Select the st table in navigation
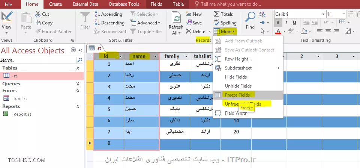Screen dimensions: 360x168 pos(42,76)
